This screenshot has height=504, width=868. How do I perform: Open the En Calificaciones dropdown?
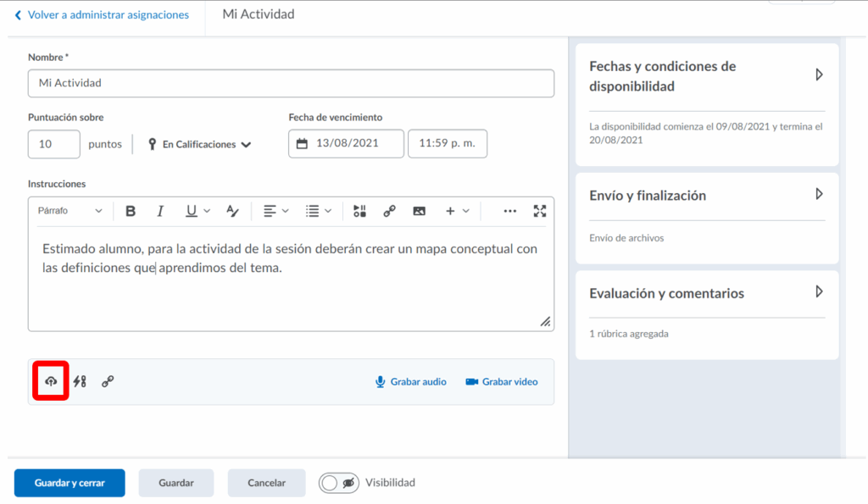(x=200, y=145)
